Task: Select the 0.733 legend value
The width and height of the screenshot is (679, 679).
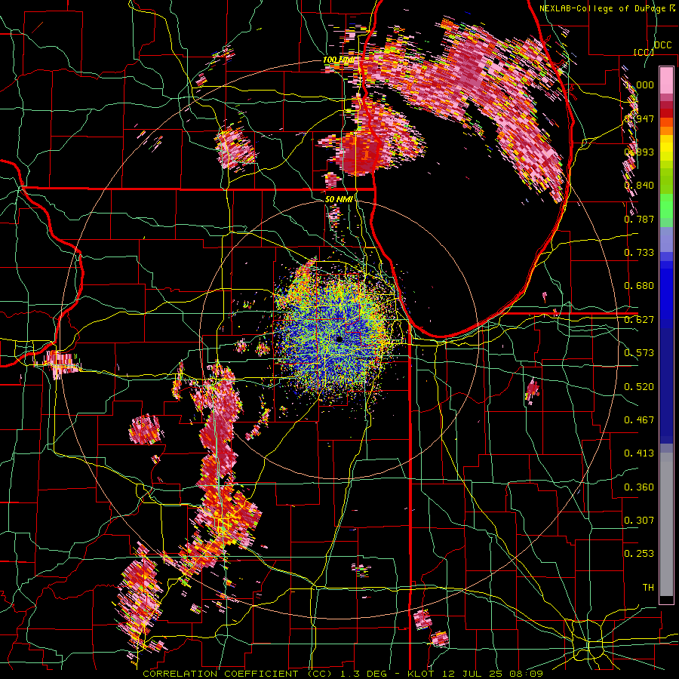Action: 639,253
